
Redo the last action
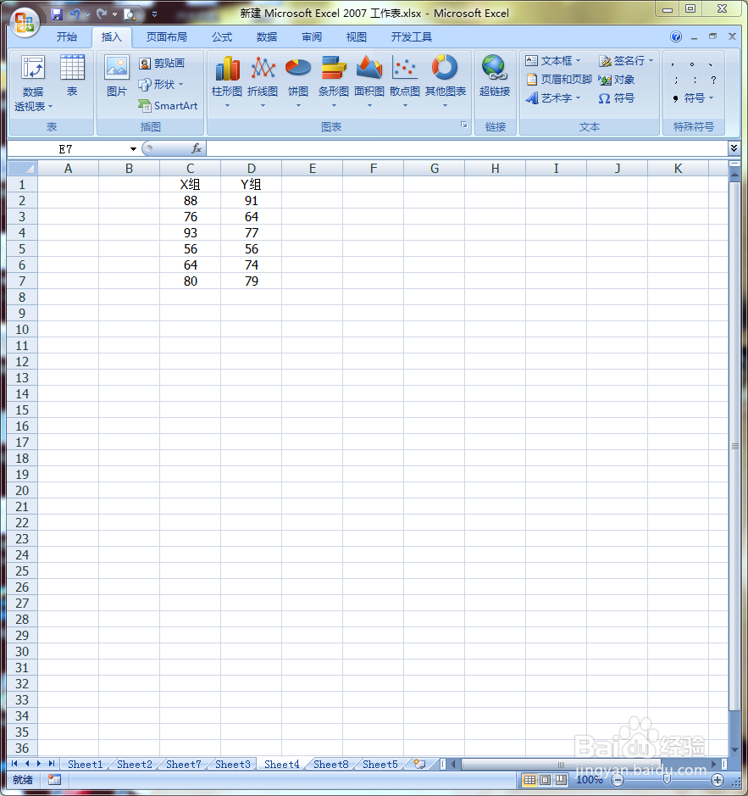(x=102, y=14)
